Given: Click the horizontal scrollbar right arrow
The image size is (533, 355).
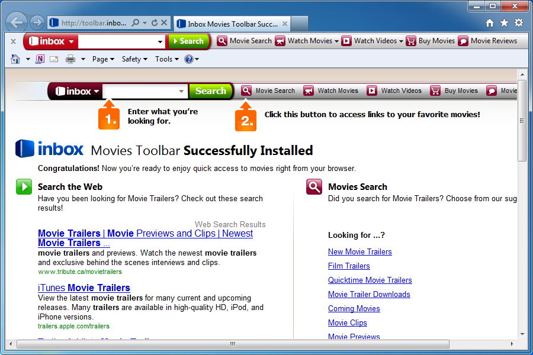Looking at the screenshot, I should click(x=512, y=344).
